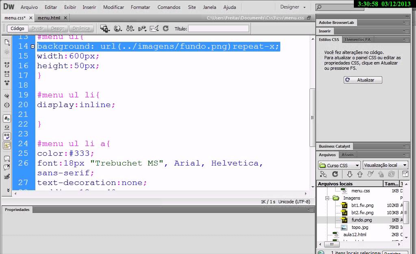
Task: Click the collapse selection icon
Action: (x=7, y=74)
